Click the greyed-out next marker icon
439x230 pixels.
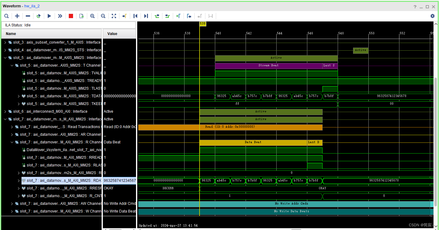[200, 16]
